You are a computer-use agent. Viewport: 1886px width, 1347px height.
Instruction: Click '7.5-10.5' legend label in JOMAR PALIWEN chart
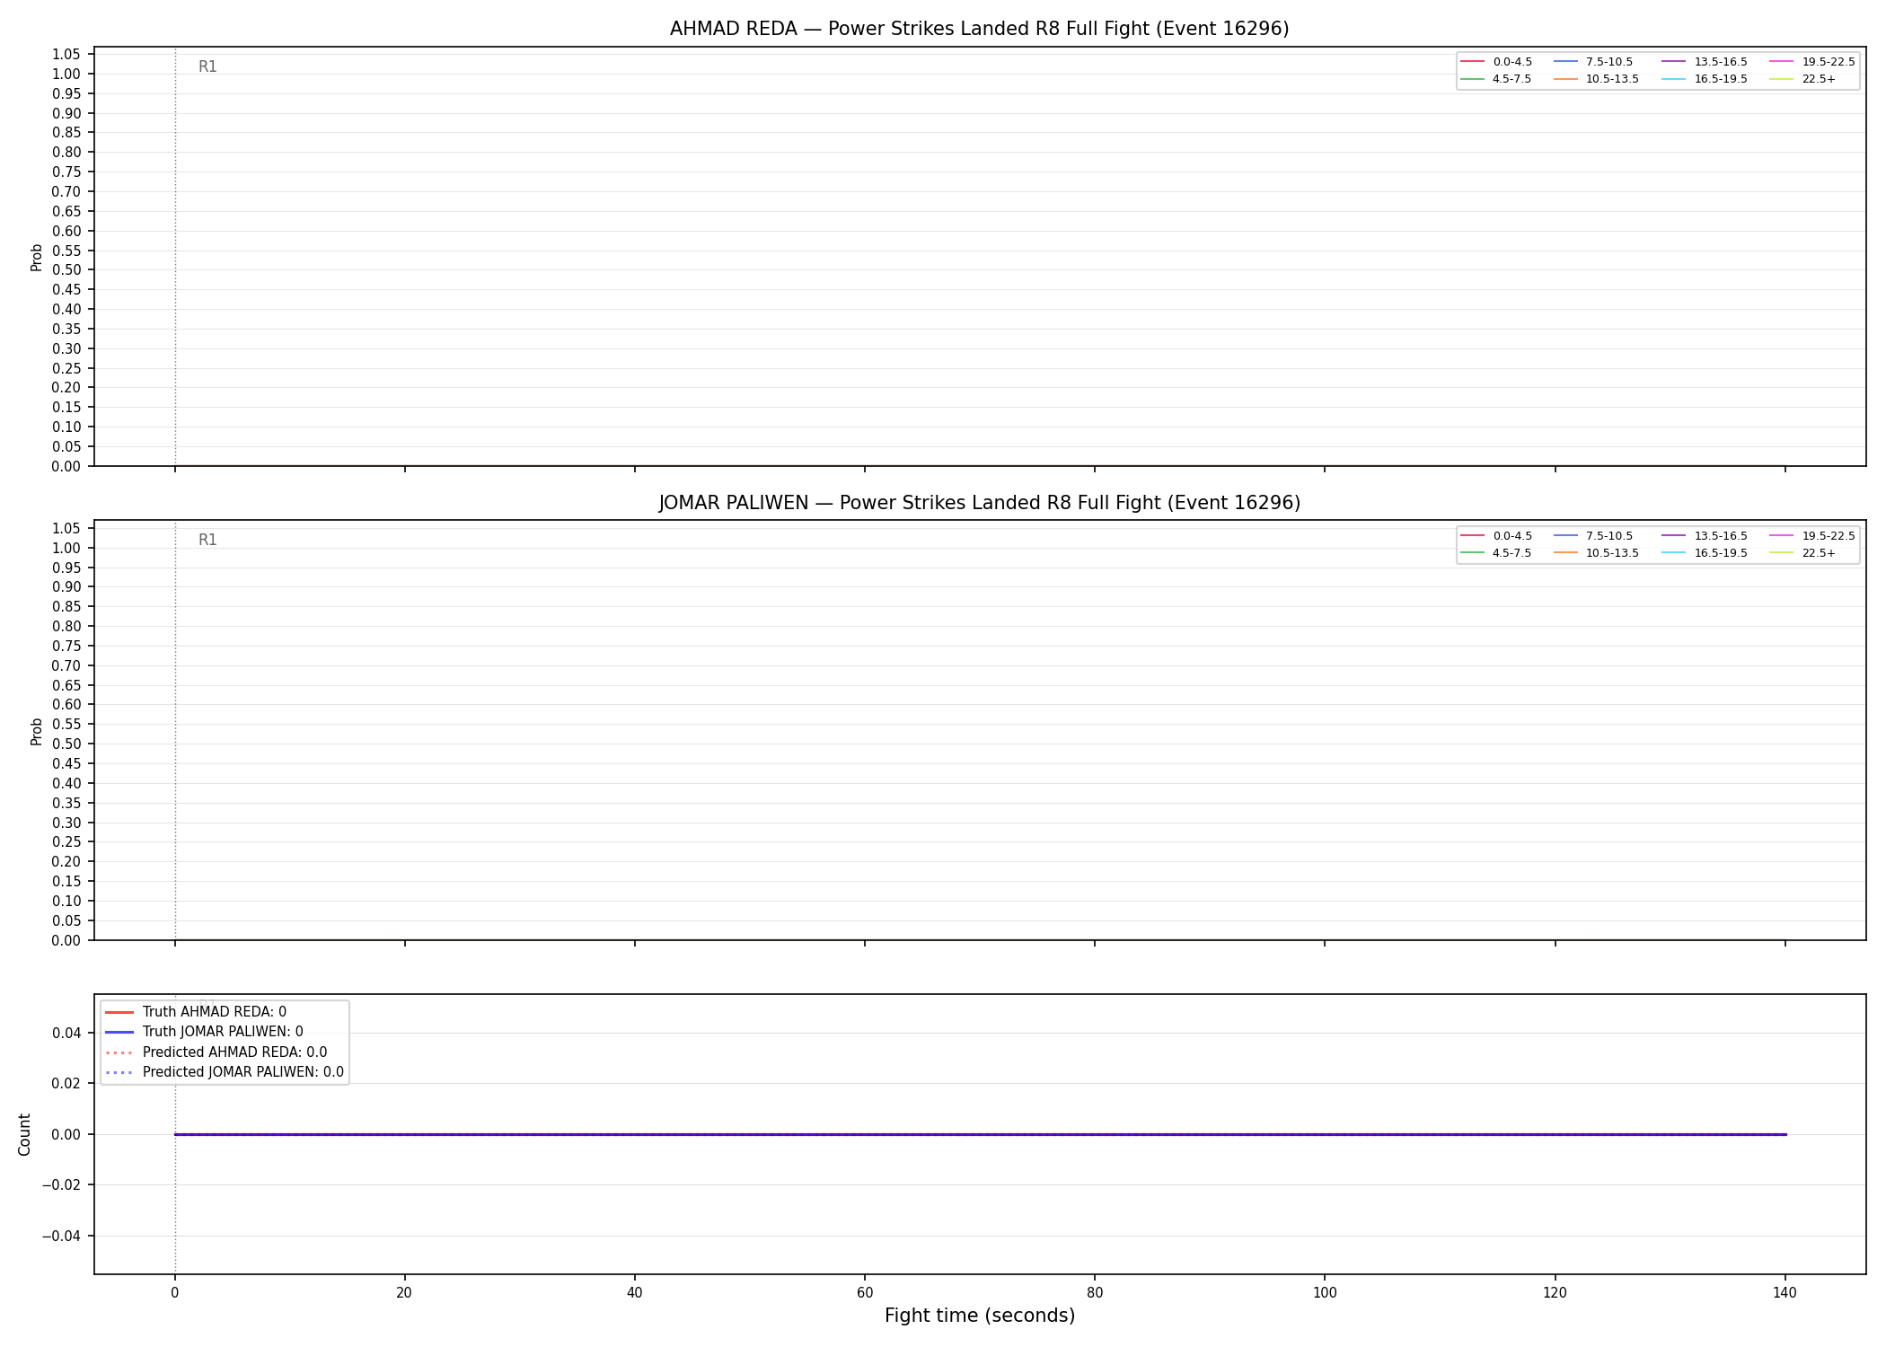click(x=1609, y=536)
